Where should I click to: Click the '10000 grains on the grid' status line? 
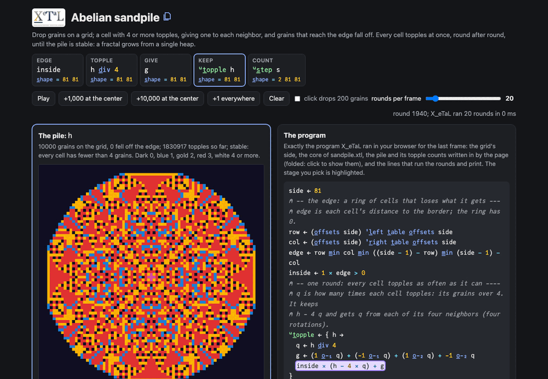[x=149, y=151]
